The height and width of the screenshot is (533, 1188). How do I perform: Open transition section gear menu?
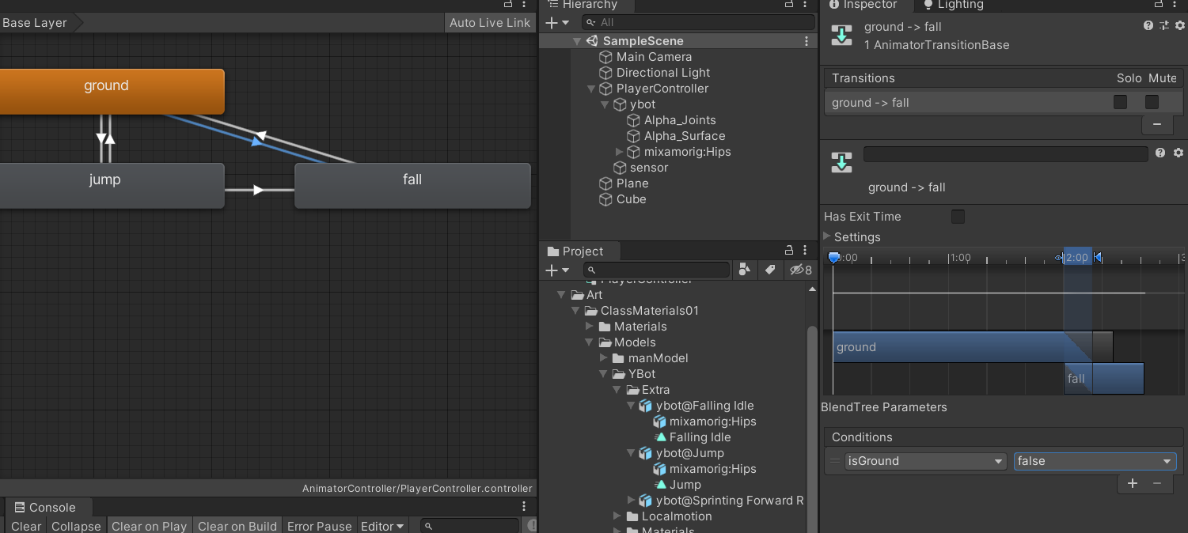tap(1179, 153)
